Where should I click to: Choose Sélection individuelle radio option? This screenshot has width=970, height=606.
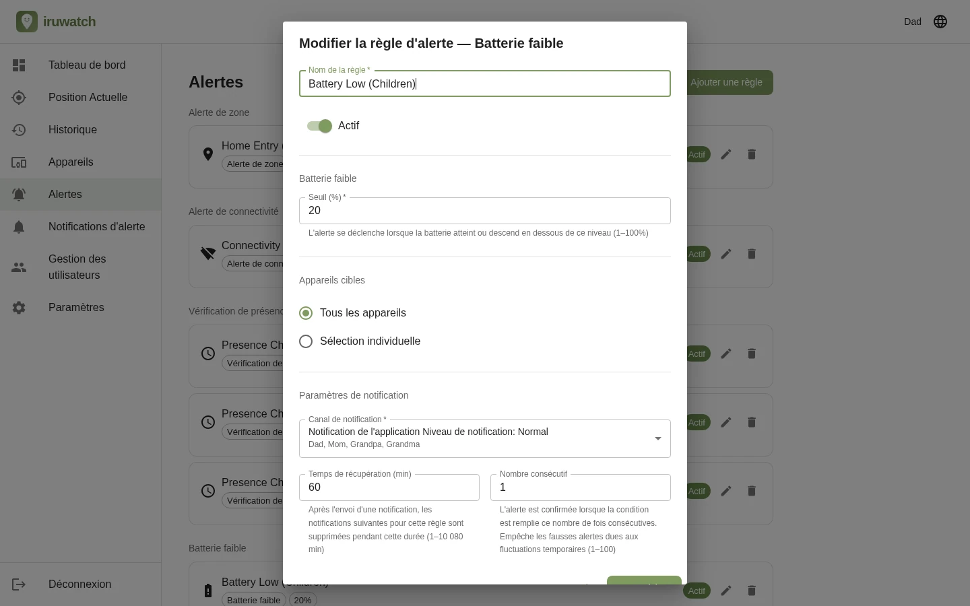[x=306, y=341]
